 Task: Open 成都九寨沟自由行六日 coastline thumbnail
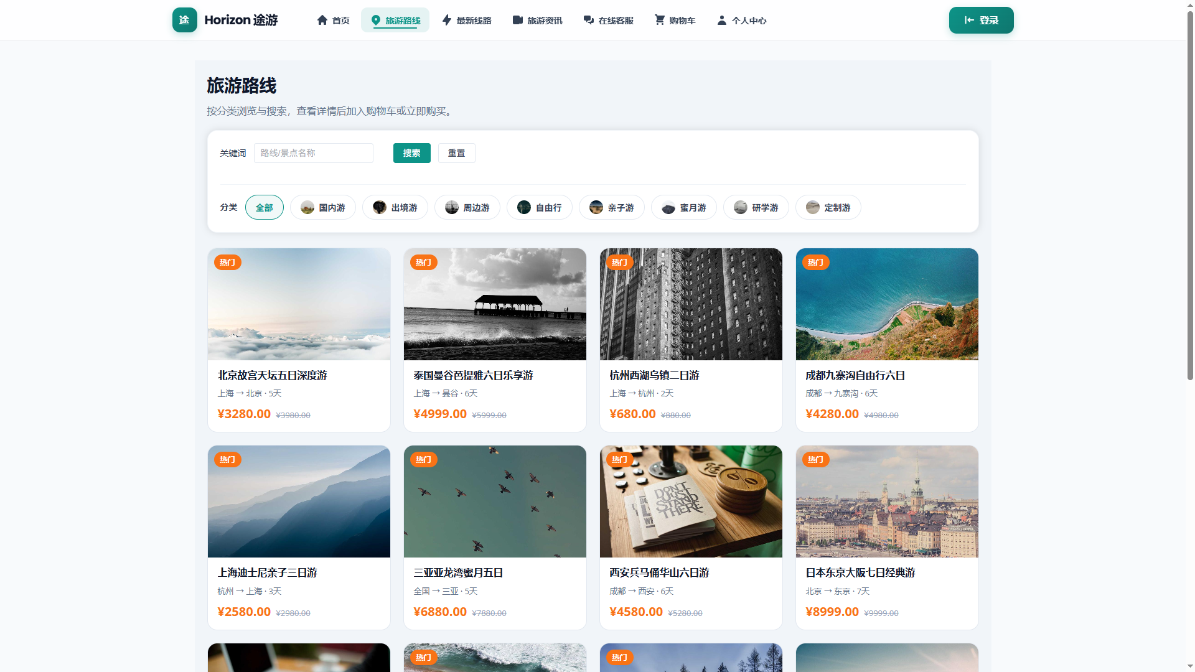(887, 304)
